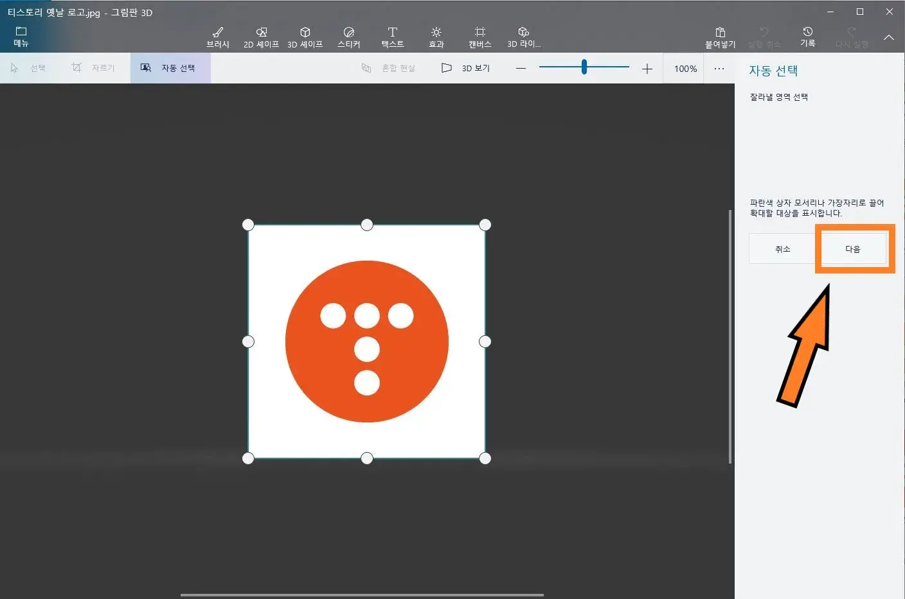Toggle the 3D 보기 view
This screenshot has width=905, height=599.
point(466,68)
